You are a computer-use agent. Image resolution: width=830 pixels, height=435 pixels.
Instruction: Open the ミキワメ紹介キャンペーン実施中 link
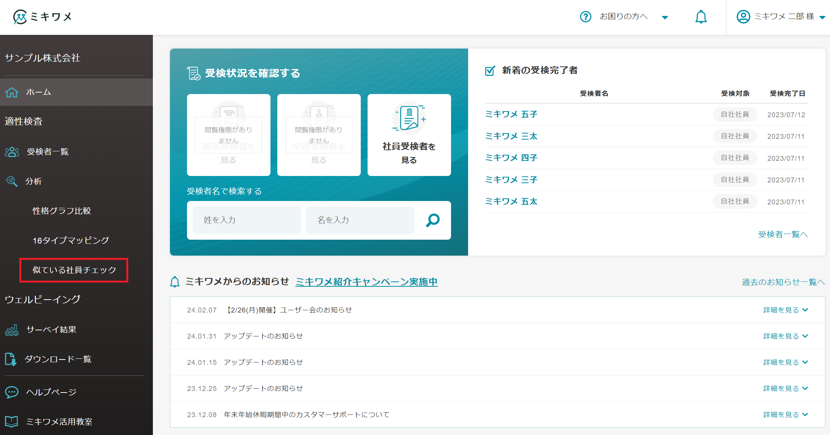coord(366,282)
